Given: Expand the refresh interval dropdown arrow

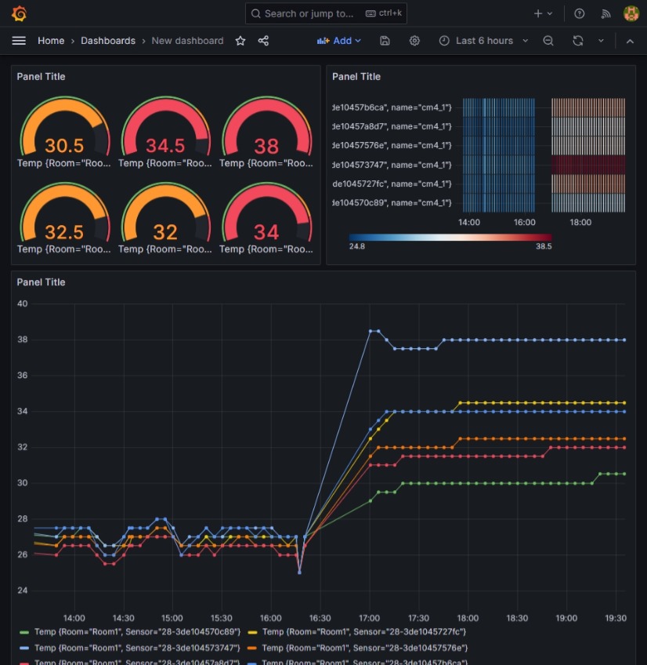Looking at the screenshot, I should pos(601,41).
